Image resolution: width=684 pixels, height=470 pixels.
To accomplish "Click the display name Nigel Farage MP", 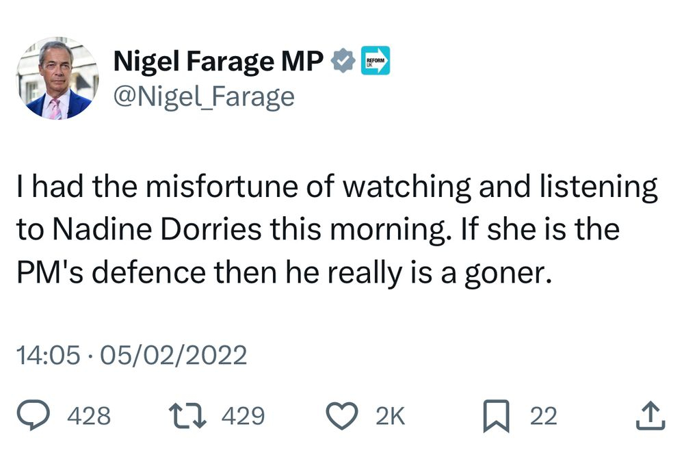I will (219, 62).
